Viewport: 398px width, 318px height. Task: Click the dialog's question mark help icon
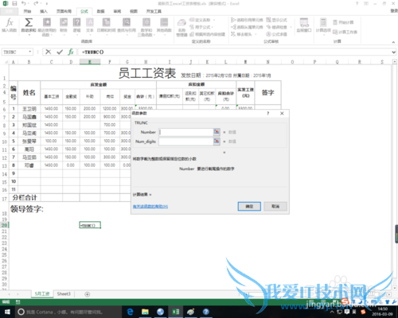(x=268, y=113)
